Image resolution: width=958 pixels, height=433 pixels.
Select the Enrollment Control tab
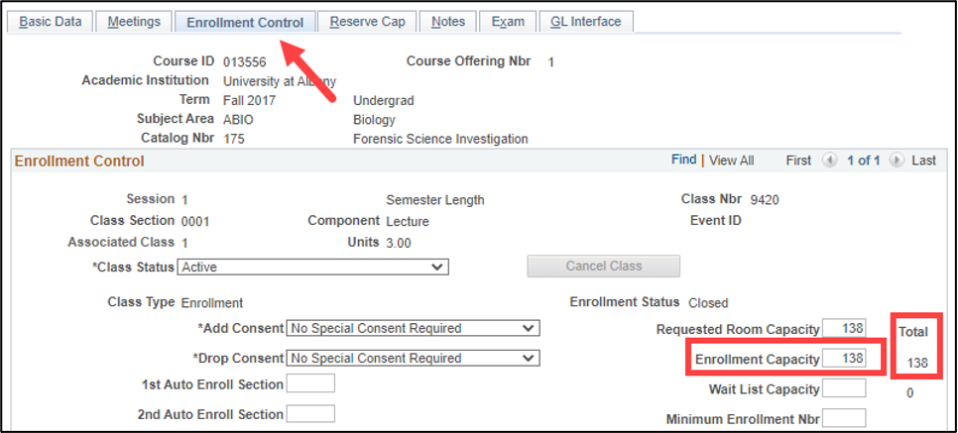(245, 23)
